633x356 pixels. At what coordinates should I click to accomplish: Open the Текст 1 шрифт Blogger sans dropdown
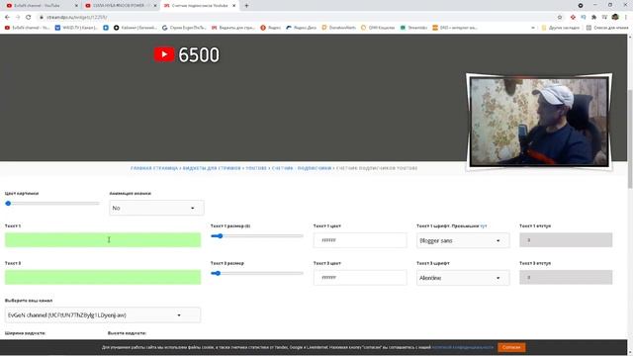463,240
